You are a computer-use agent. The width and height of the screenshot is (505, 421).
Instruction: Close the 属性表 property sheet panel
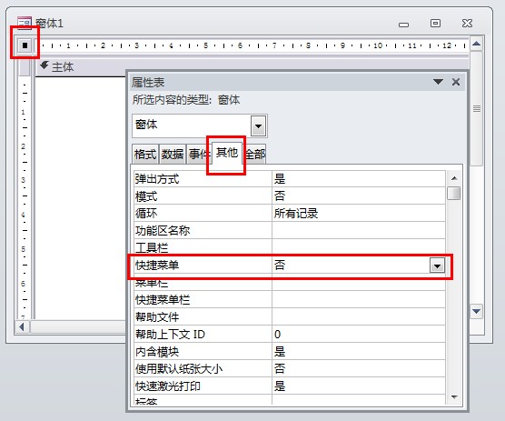click(x=456, y=82)
